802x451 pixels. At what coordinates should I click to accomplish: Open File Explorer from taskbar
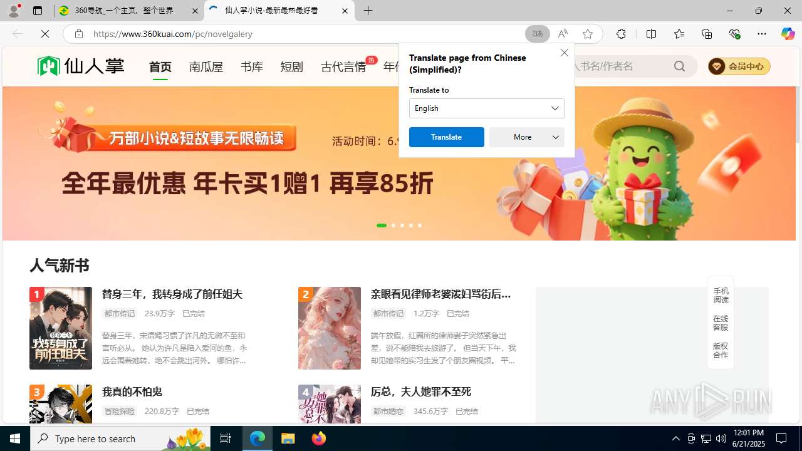[288, 438]
